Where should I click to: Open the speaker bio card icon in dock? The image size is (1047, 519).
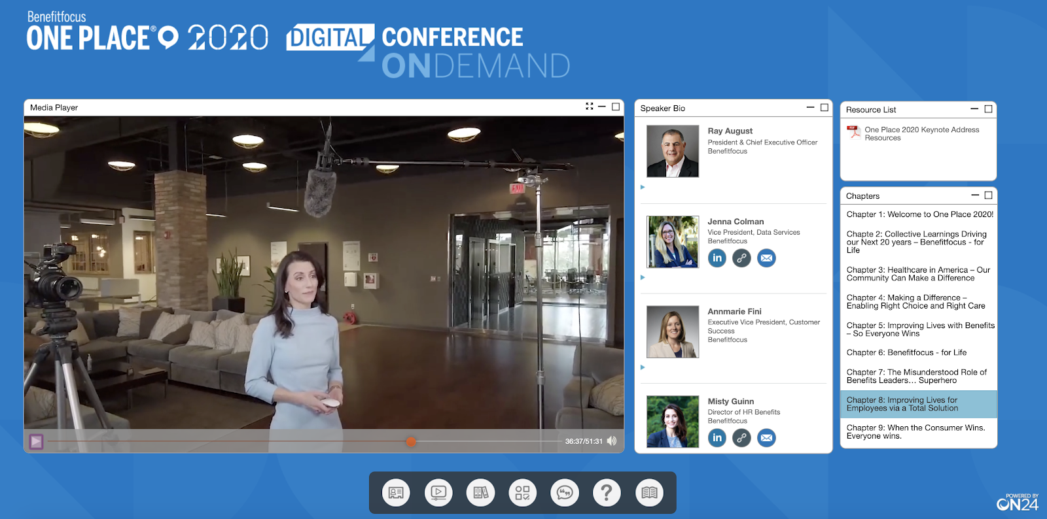pyautogui.click(x=396, y=493)
